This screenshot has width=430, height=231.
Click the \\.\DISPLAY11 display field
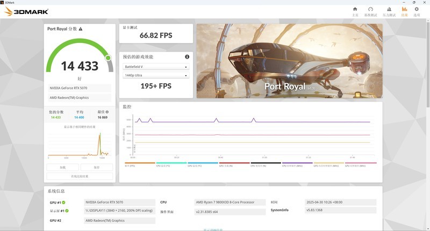[x=119, y=211]
